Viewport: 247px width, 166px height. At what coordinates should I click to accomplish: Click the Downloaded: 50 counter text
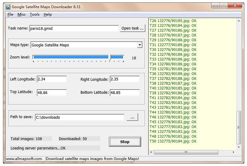[73, 139]
